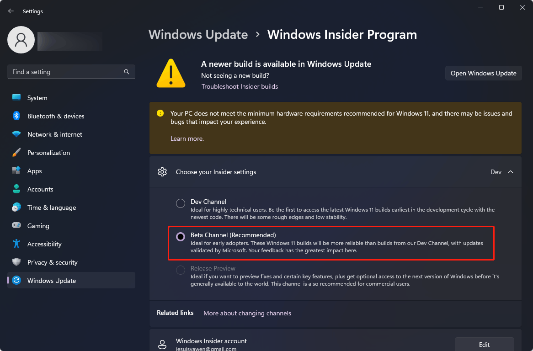Collapse the Choose your Insider settings chevron
Image resolution: width=533 pixels, height=351 pixels.
pos(511,172)
